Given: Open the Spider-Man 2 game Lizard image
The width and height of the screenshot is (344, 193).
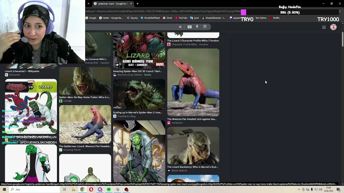Looking at the screenshot, I should [139, 94].
